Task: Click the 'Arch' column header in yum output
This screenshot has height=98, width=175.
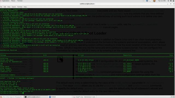Action: tap(45, 55)
